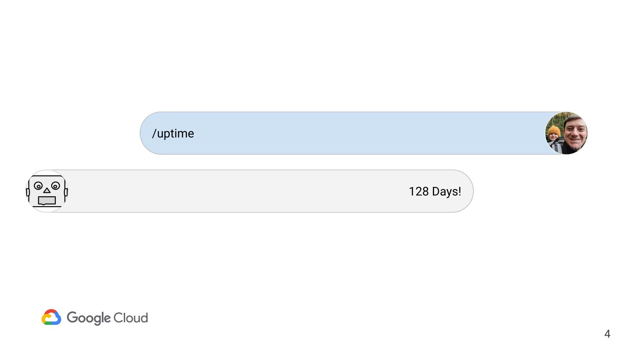Click the robot's left ear
619x348 pixels.
(x=28, y=192)
